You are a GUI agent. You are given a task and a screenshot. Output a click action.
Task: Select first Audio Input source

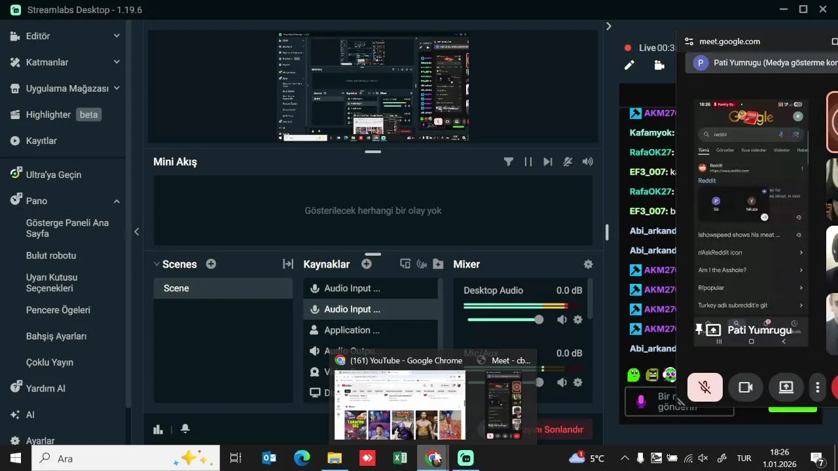[371, 288]
